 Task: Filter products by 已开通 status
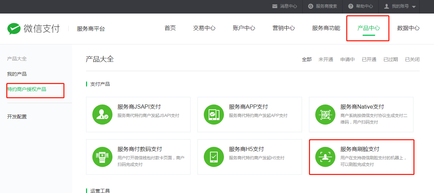coord(369,59)
